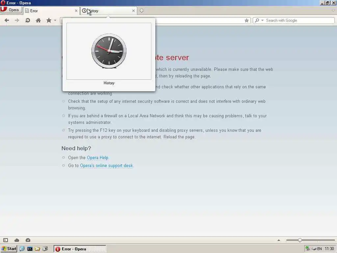Click the network tray icon
337x253 pixels.
coord(308,249)
